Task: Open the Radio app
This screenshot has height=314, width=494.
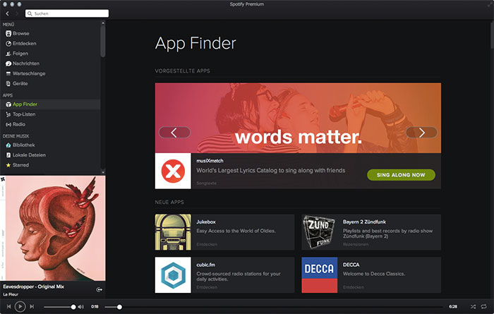Action: [x=16, y=124]
